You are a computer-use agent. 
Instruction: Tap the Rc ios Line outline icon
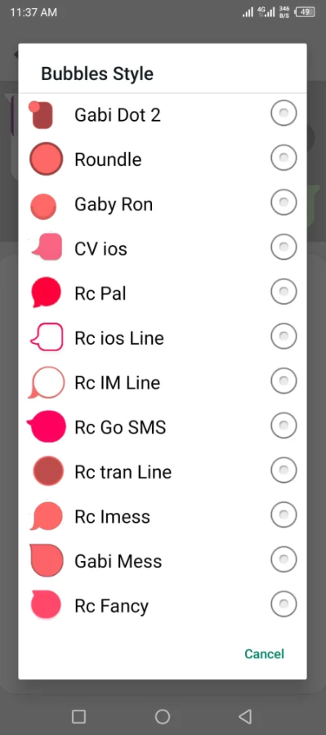click(x=47, y=336)
